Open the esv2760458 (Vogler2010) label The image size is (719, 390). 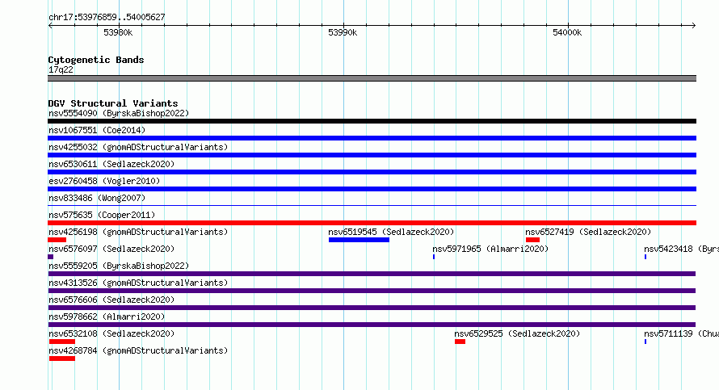104,181
